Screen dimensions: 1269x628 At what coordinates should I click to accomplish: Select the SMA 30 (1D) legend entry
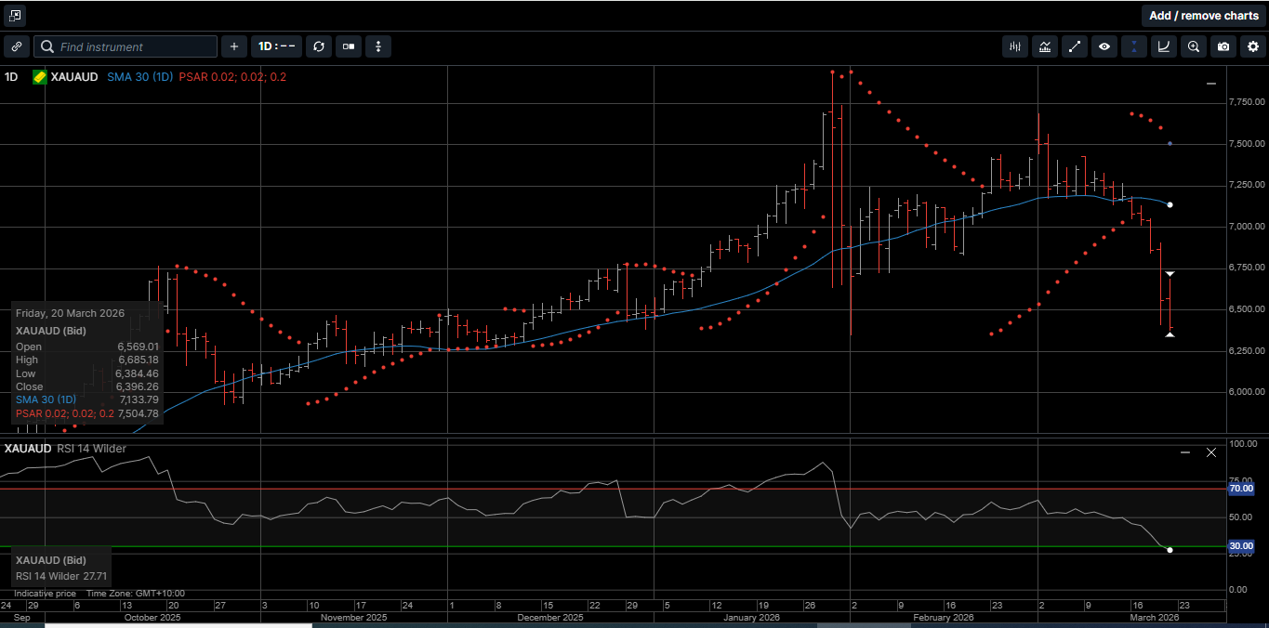click(x=139, y=77)
